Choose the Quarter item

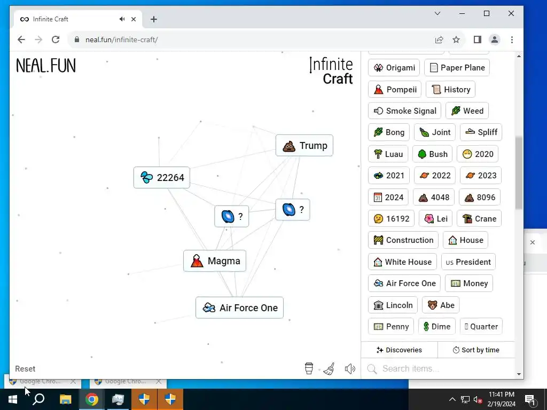pos(481,326)
